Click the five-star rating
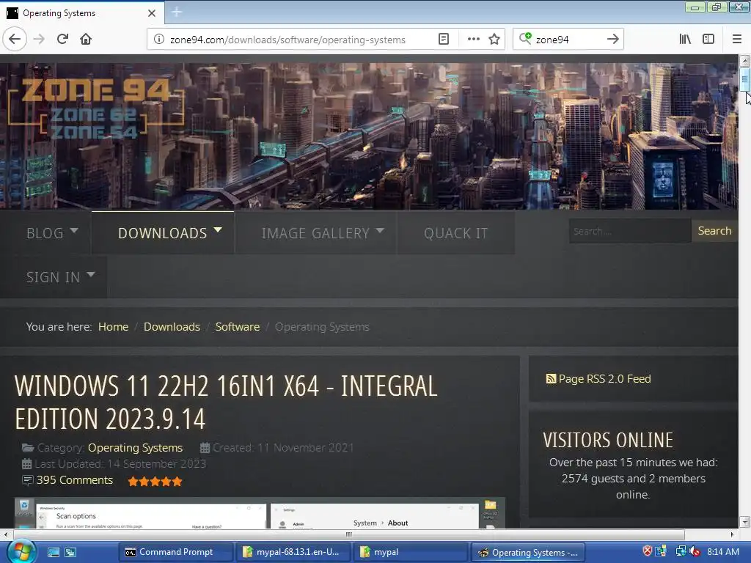 pyautogui.click(x=155, y=481)
